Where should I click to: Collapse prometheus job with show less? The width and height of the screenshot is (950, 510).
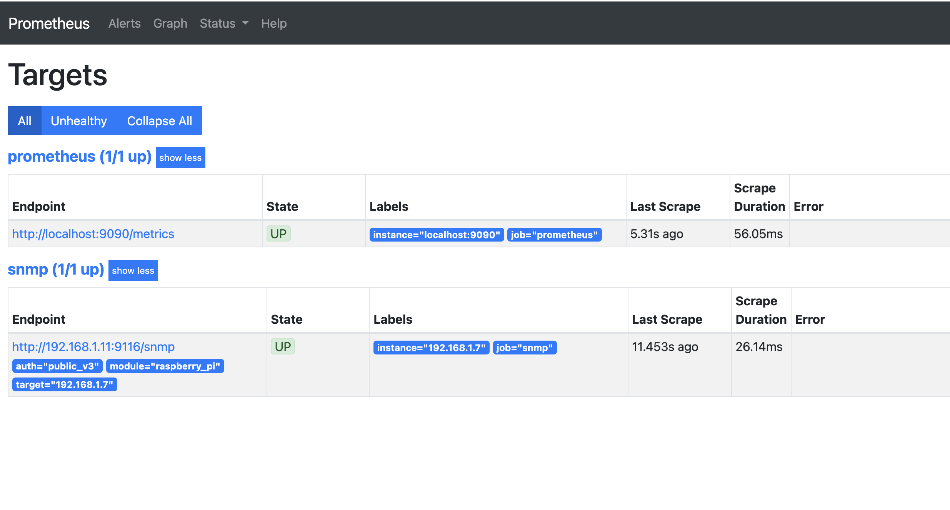click(x=180, y=157)
